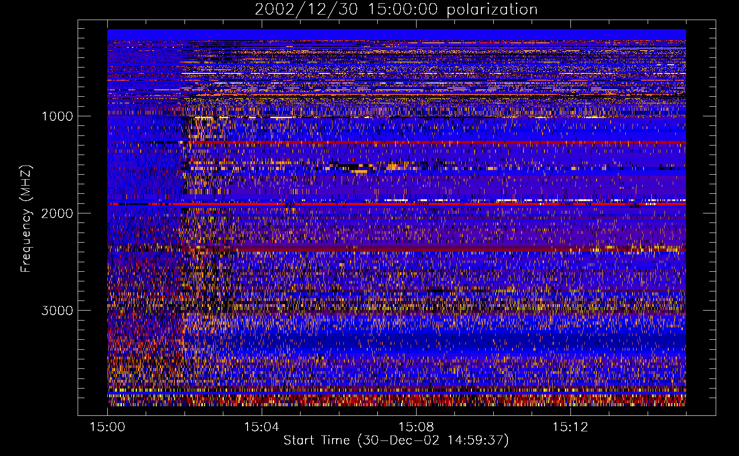This screenshot has width=739, height=456.
Task: Click the 'Start Time (30-Dec-02 14:59:37)' axis title
Action: tap(396, 440)
